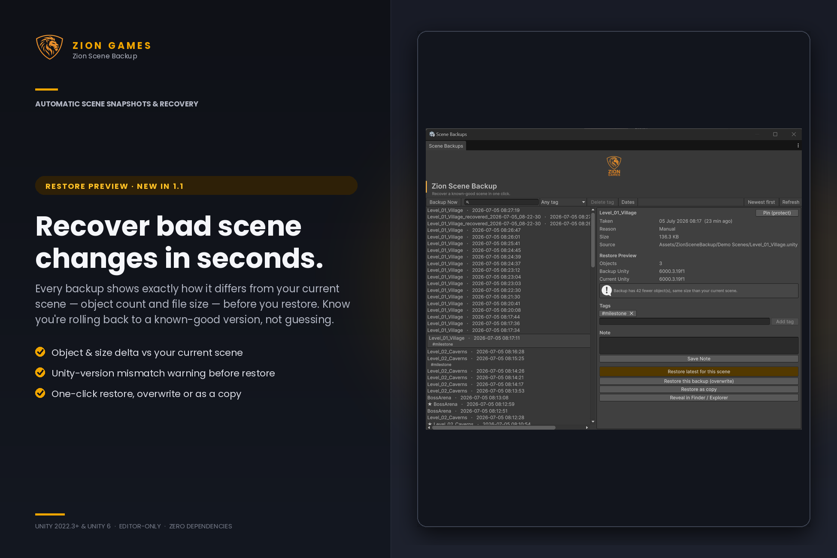Select backup Level_02_Caverns 08:16:28
Screen dimensions: 837x558
pos(508,352)
